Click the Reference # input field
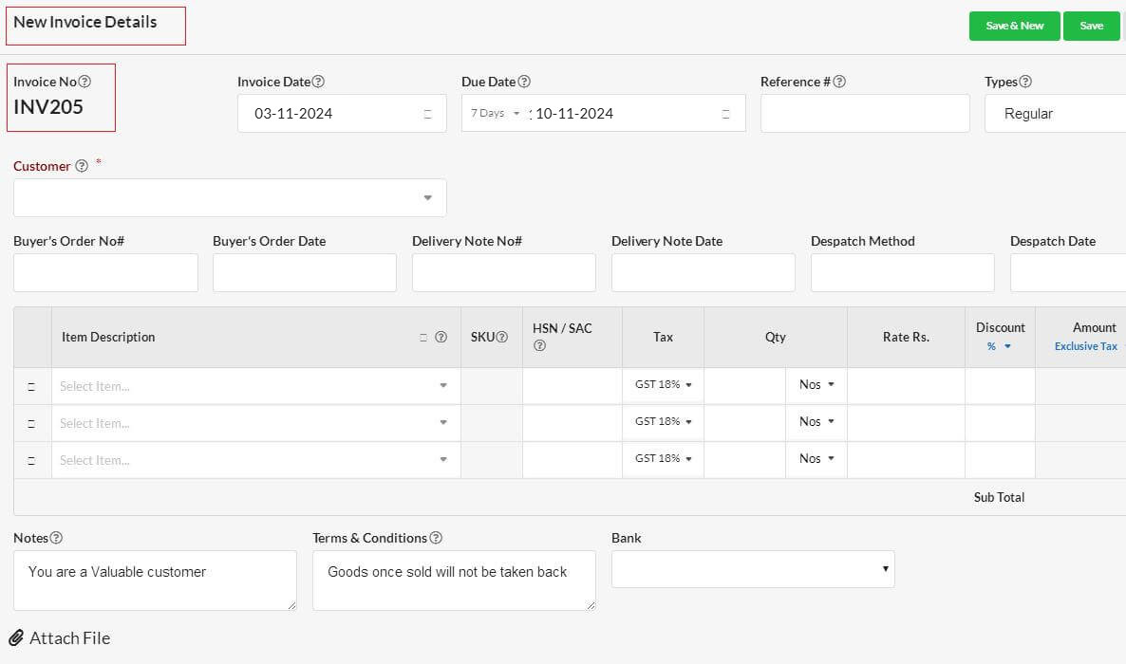 [x=865, y=114]
